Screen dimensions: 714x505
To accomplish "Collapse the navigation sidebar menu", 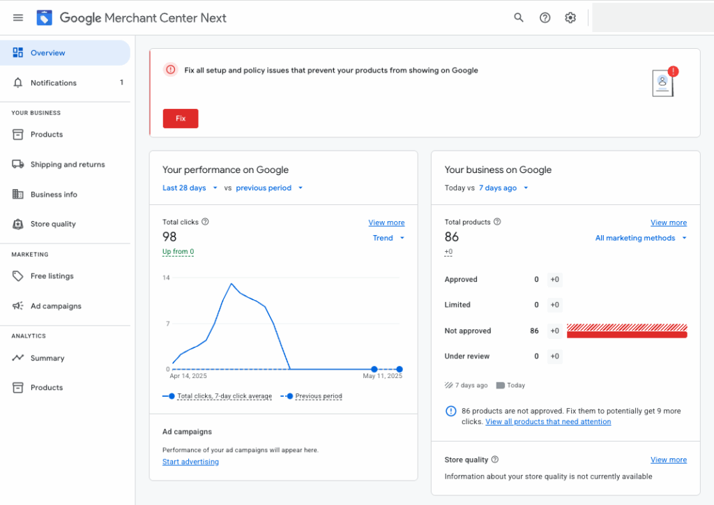I will tap(17, 17).
